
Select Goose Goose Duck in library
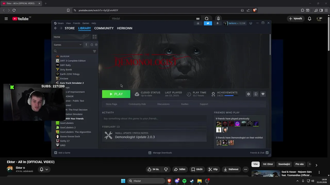click(70, 136)
